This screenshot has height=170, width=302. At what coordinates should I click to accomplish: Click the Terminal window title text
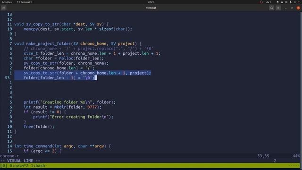[151, 8]
